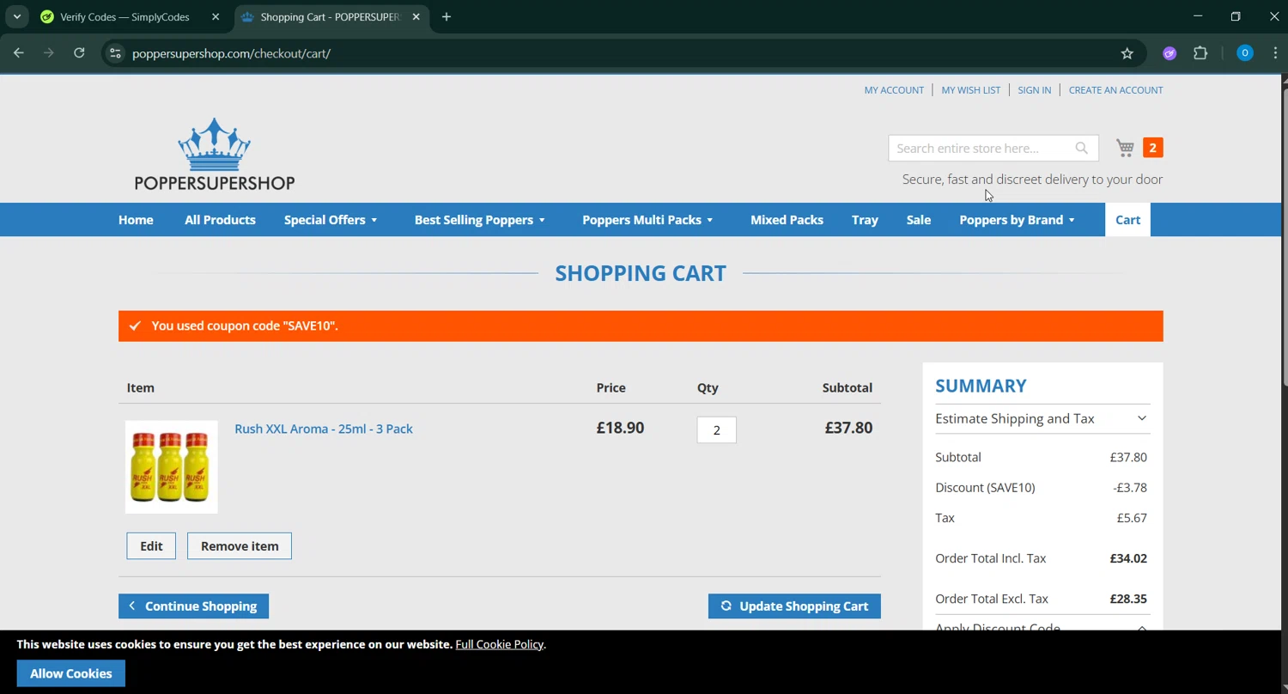Open the tab search dropdown arrow

[17, 17]
